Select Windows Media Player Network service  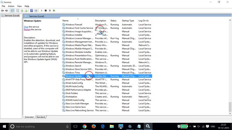[x=107, y=45]
